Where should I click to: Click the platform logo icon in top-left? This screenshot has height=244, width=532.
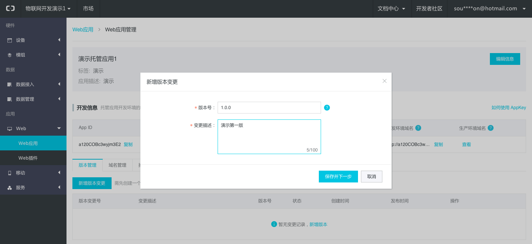pos(10,8)
